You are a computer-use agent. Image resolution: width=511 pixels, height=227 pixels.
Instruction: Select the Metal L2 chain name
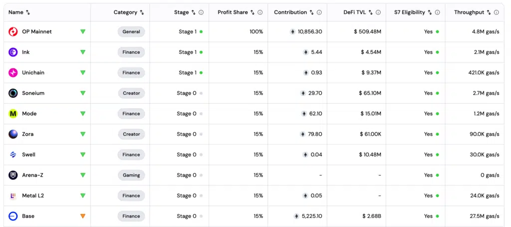(33, 196)
